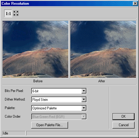The image size is (139, 138).
Task: Click the Color Order label
Action: point(13,116)
